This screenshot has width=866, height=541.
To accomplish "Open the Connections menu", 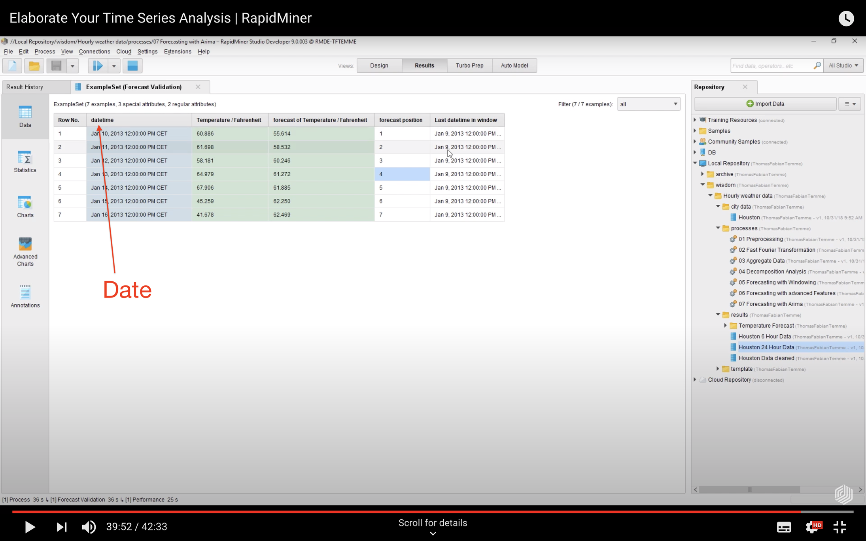I will (94, 51).
